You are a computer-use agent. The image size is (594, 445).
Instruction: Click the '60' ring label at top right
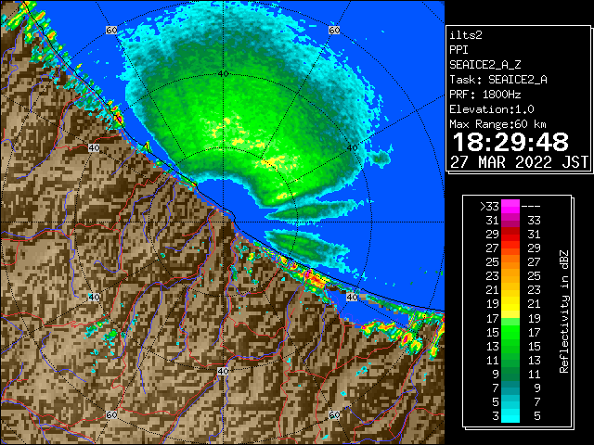click(x=334, y=31)
